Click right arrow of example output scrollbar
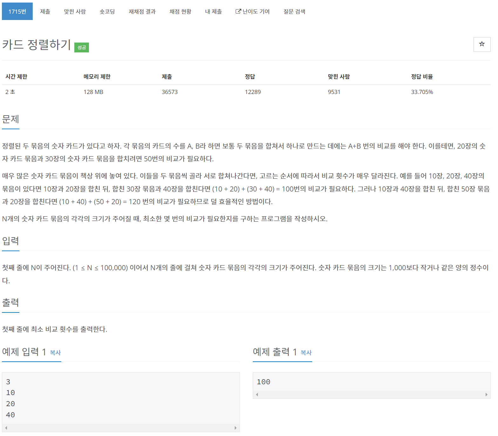This screenshot has width=498, height=436. coord(486,394)
